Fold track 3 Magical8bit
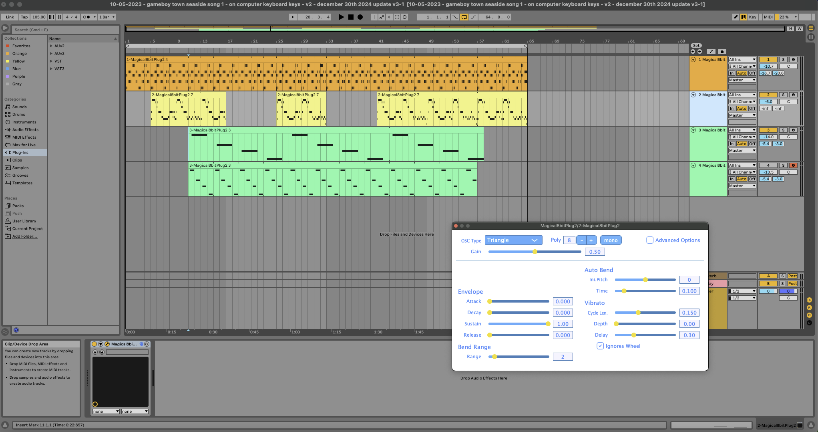818x432 pixels. point(693,130)
